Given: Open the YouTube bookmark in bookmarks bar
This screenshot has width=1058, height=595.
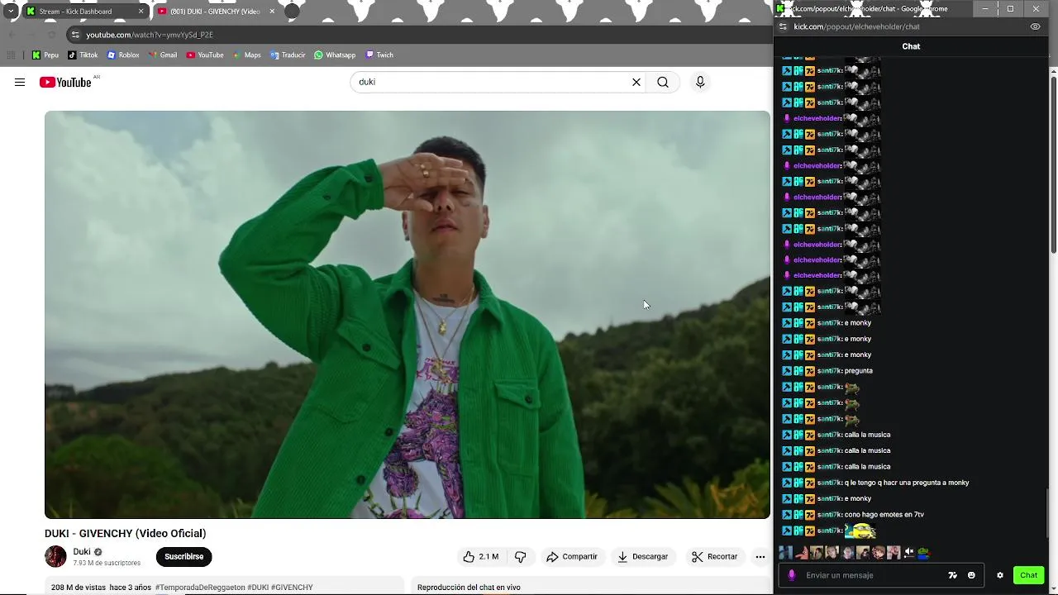Looking at the screenshot, I should 205,55.
